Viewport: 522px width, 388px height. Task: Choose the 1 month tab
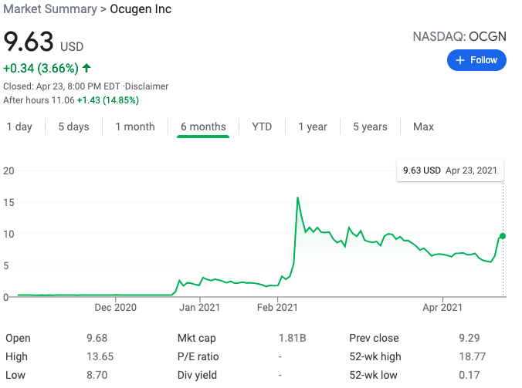[x=135, y=127]
